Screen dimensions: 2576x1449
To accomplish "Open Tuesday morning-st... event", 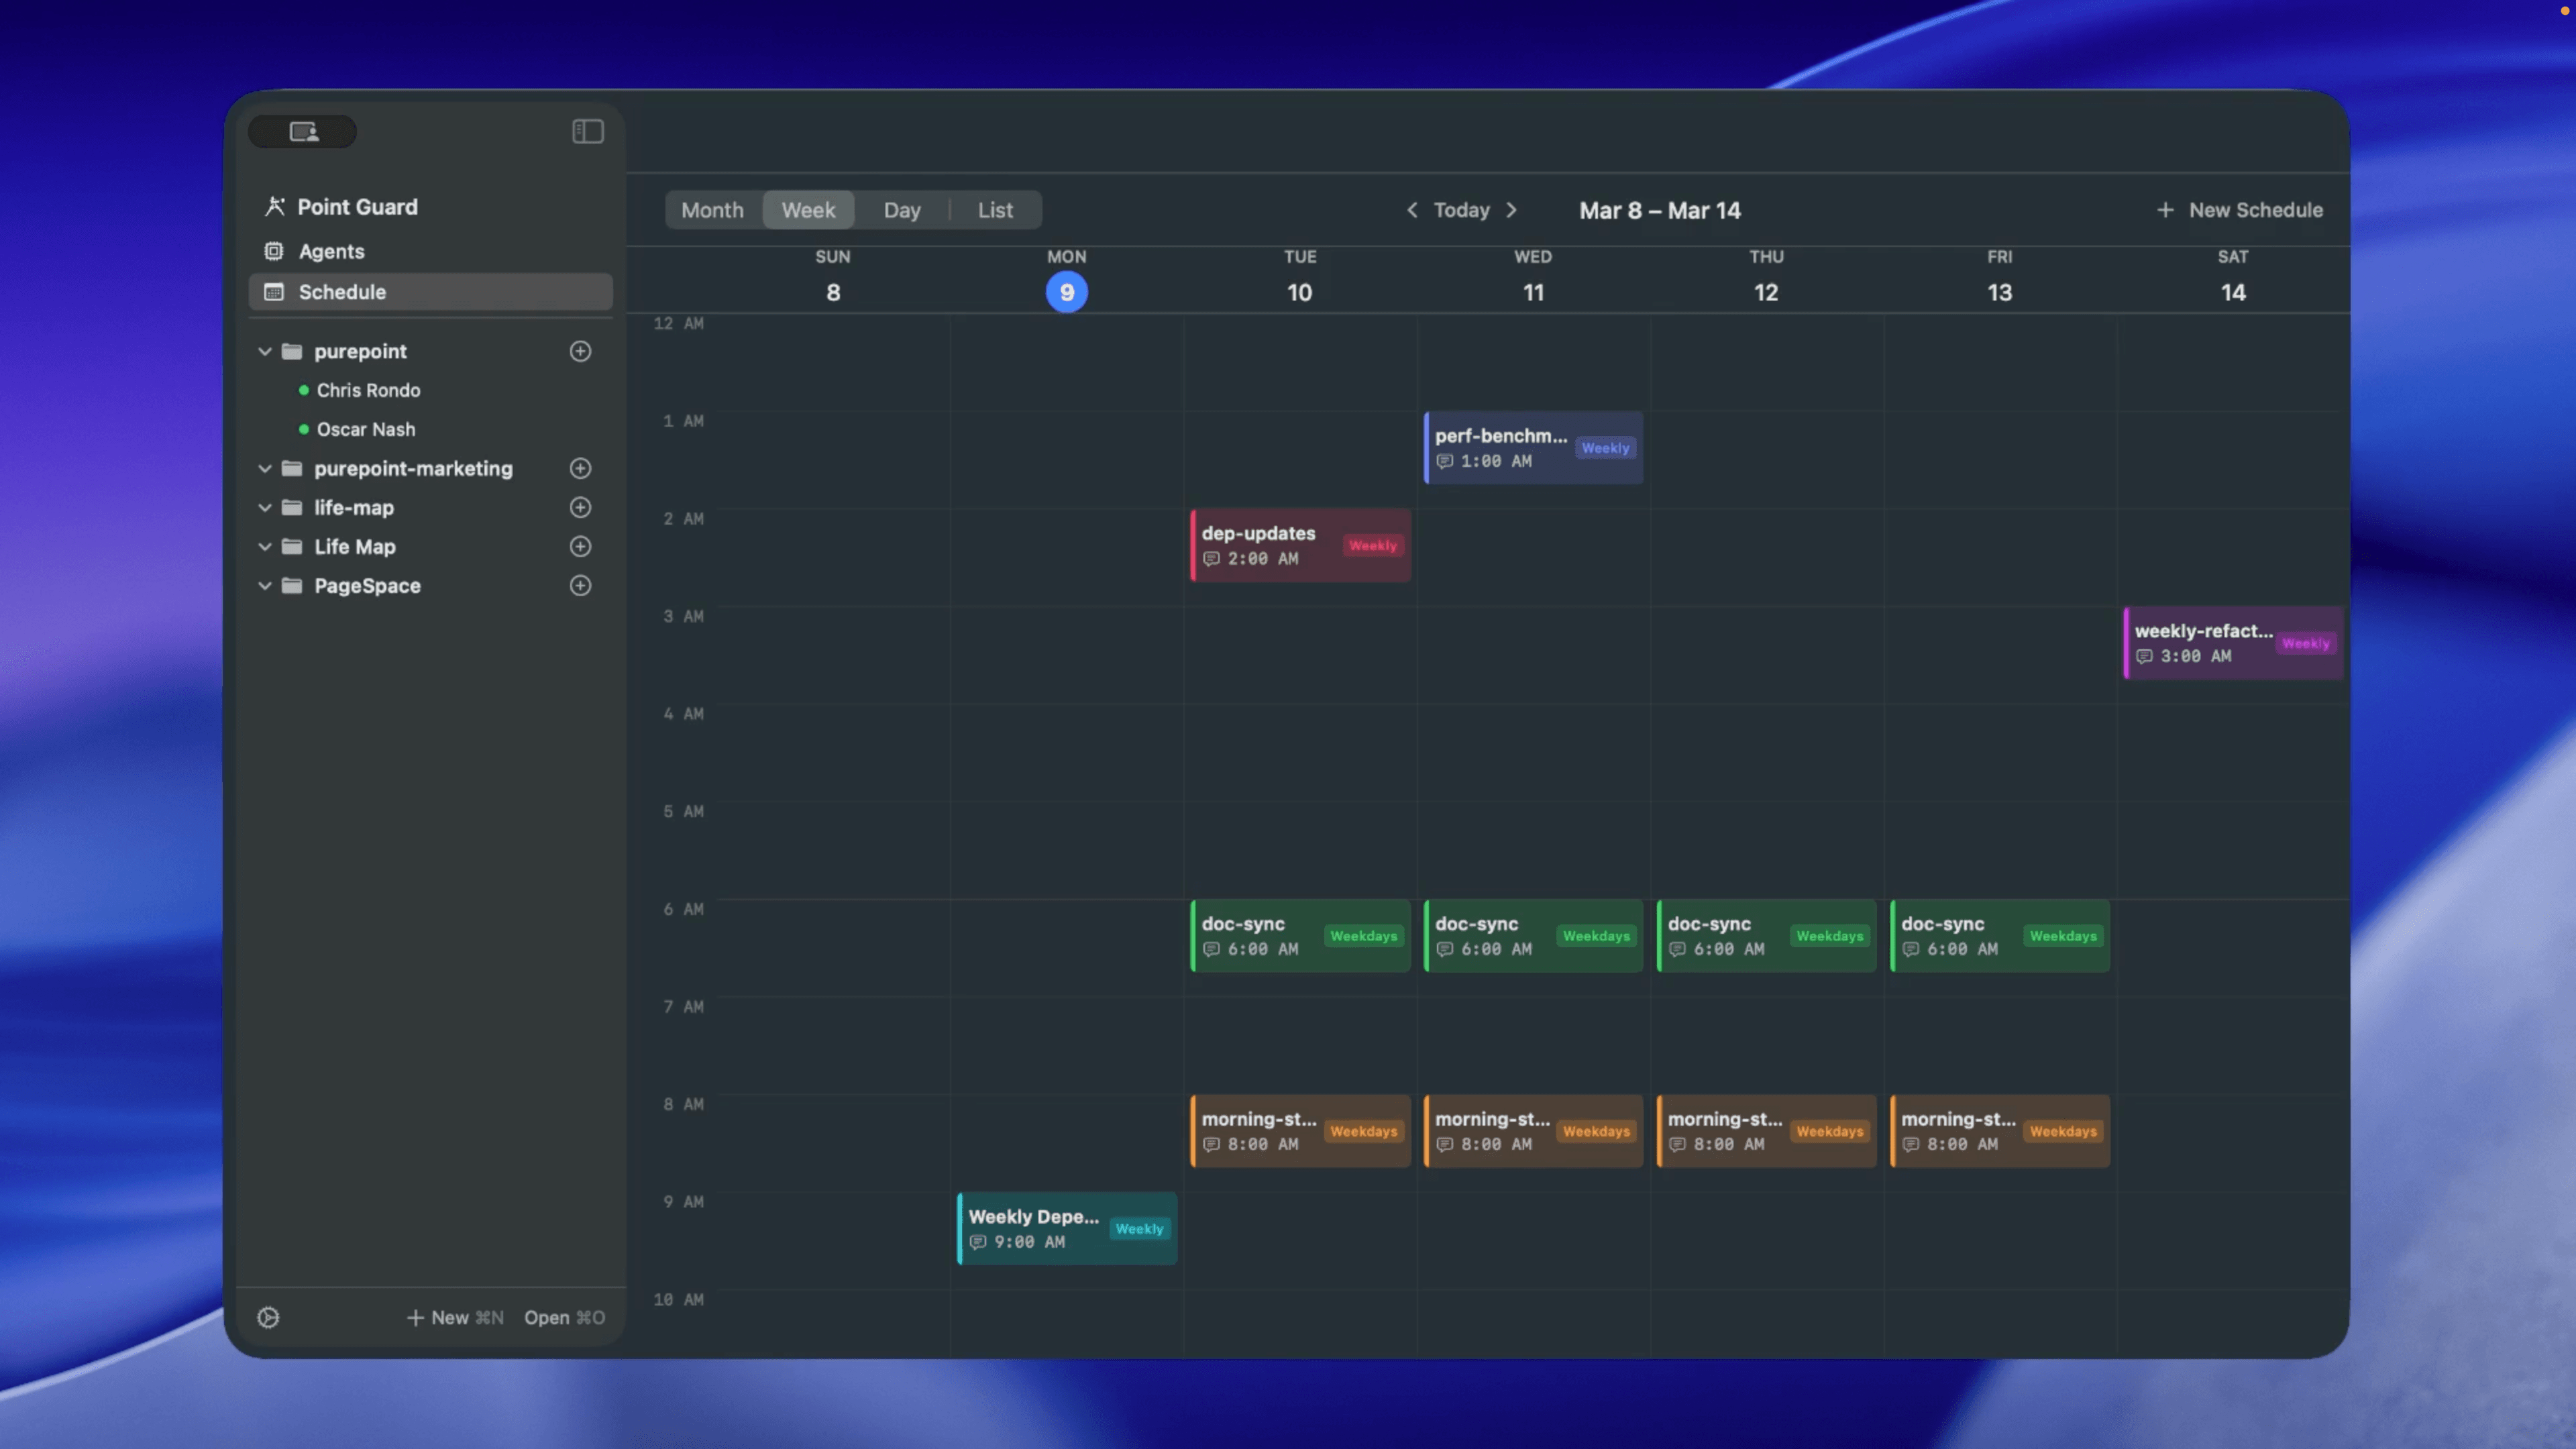I will click(1300, 1131).
